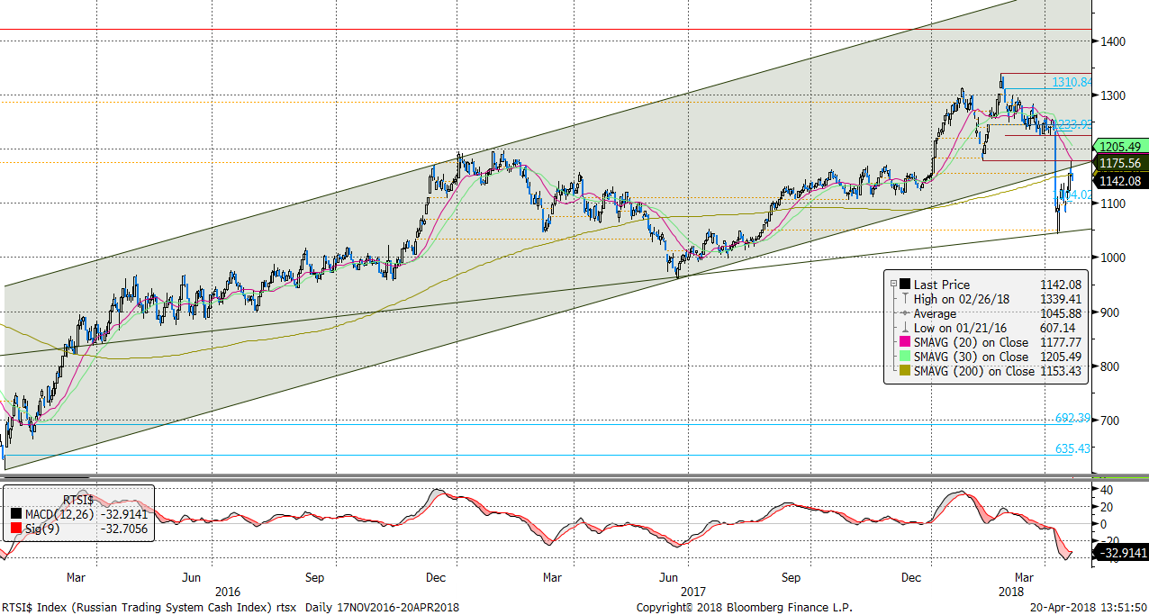
Task: Click the Average marker icon in legend
Action: pos(905,313)
